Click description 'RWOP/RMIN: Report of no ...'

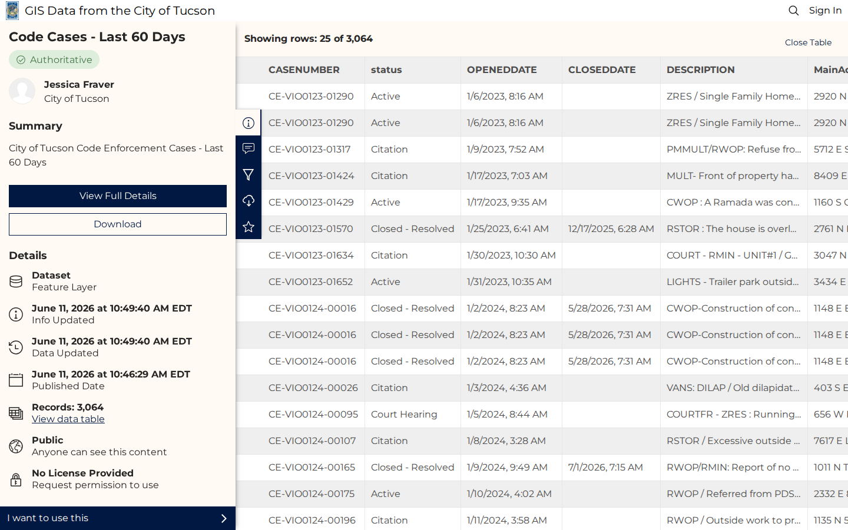pyautogui.click(x=733, y=468)
